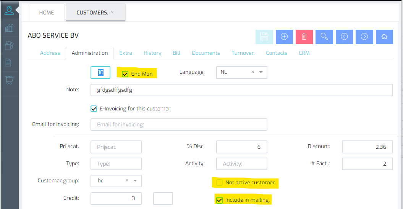
Task: Open the customers sidebar icon
Action: [9, 11]
